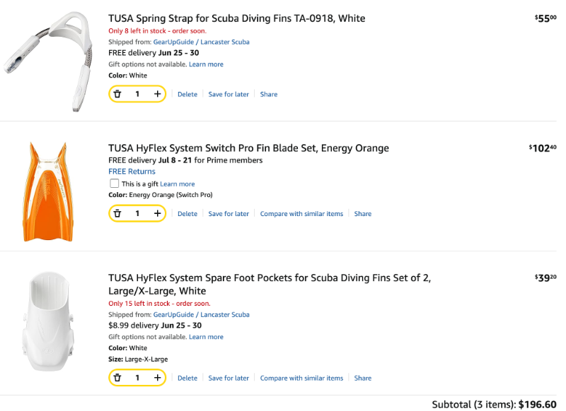Viewport: 566px width, 411px height.
Task: Share the Spare Foot Pockets item
Action: tap(363, 379)
